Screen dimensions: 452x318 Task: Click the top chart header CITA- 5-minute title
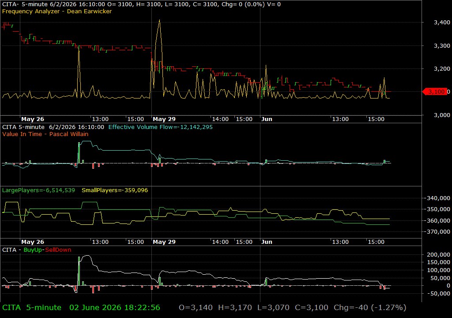pos(25,4)
